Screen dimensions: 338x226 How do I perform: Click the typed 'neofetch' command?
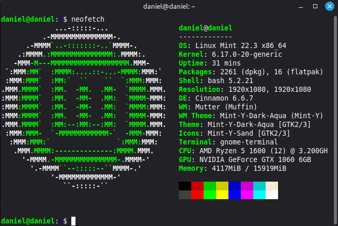(88, 19)
